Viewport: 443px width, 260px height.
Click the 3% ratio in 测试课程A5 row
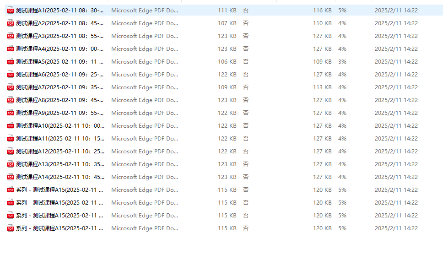pos(342,62)
